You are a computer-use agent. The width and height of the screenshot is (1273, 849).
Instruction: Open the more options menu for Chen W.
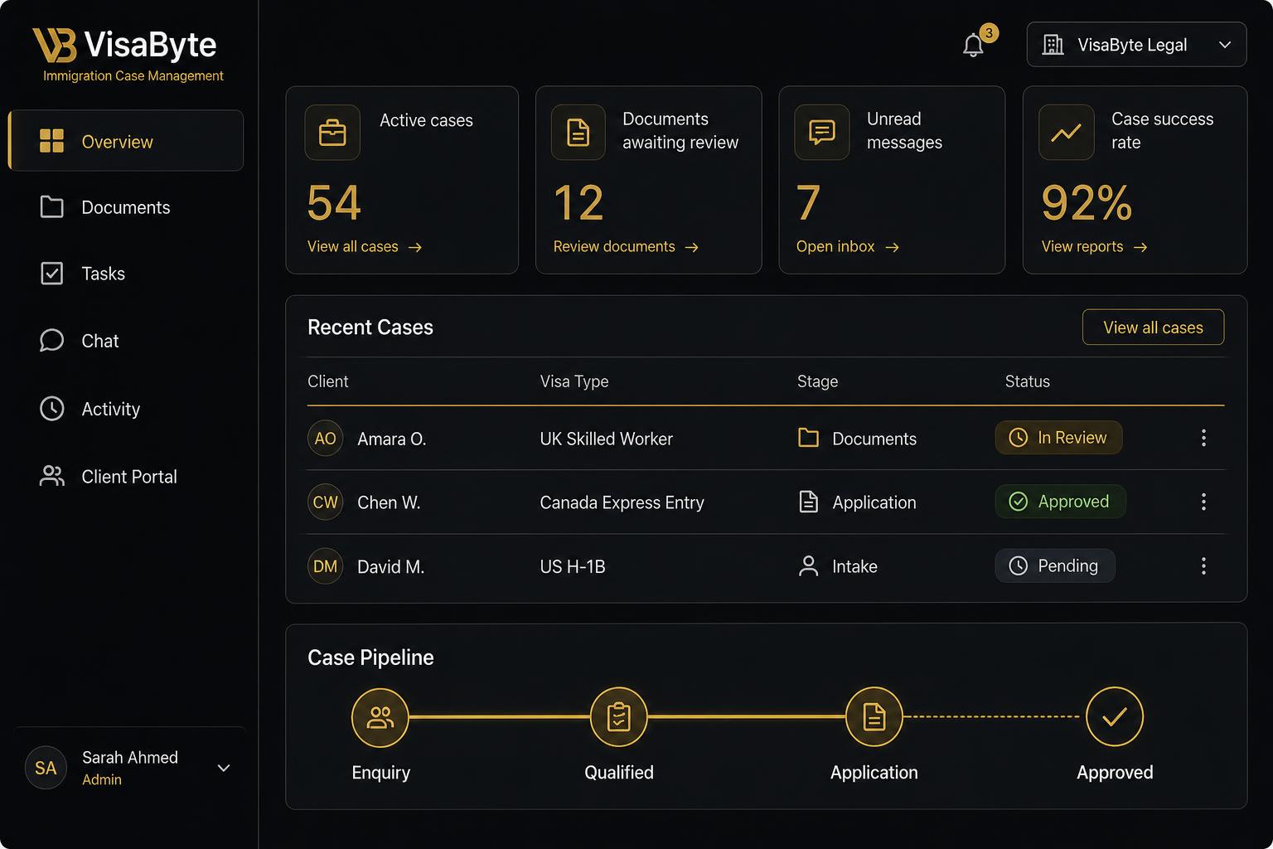(1203, 502)
